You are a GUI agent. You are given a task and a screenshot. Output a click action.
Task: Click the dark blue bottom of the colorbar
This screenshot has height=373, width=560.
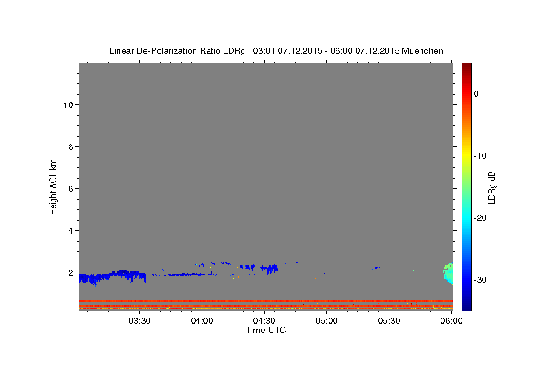467,306
